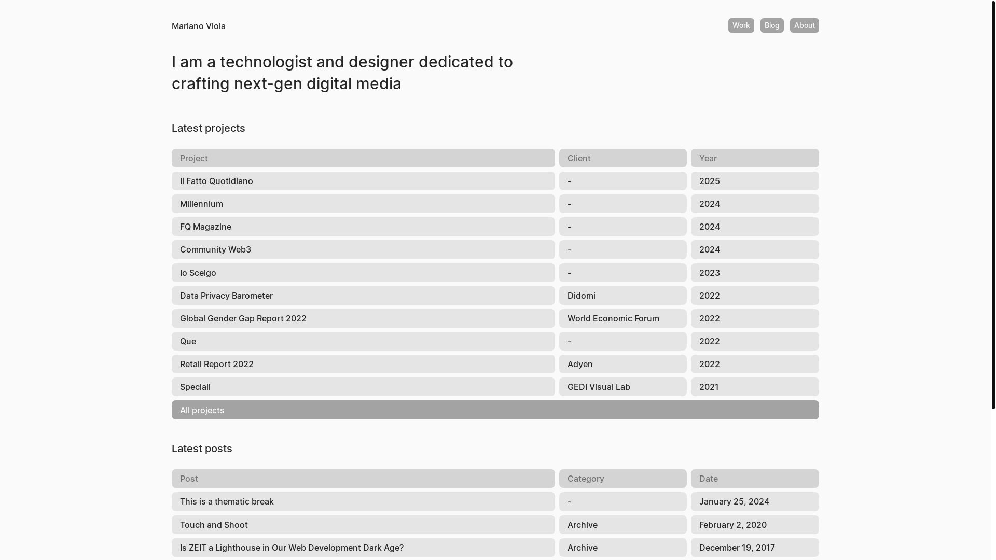This screenshot has height=560, width=996.
Task: Open the Touch and Shoot post
Action: [x=363, y=525]
